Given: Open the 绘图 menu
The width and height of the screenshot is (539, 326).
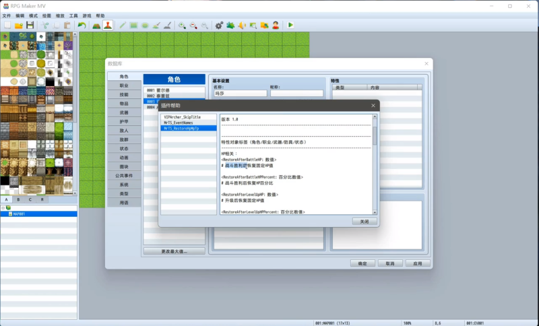Looking at the screenshot, I should point(46,15).
